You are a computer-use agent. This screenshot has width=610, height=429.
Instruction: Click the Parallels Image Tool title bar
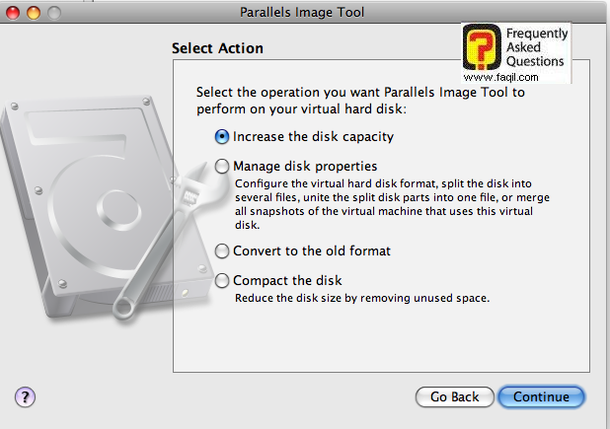[304, 14]
